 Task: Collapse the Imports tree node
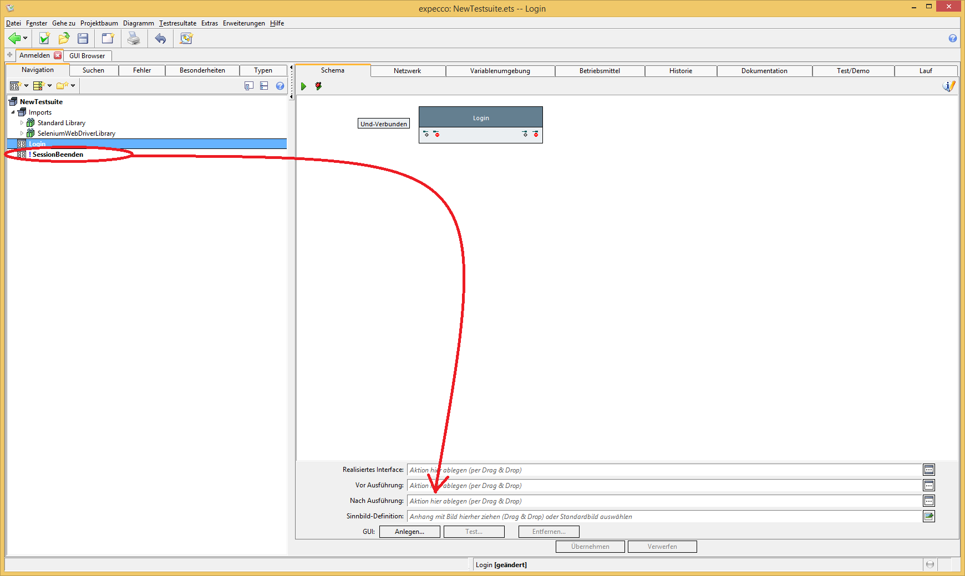(13, 112)
